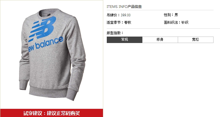This screenshot has height=117, width=220.
Task: Click the gray sweatshirt product image
Action: click(x=52, y=55)
